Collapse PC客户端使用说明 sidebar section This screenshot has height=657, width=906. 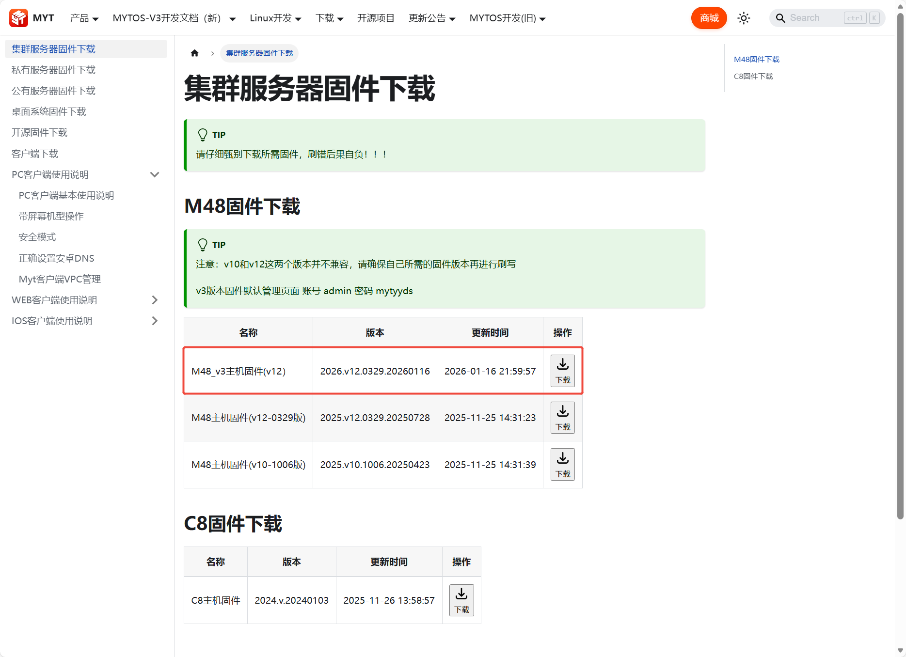point(155,174)
